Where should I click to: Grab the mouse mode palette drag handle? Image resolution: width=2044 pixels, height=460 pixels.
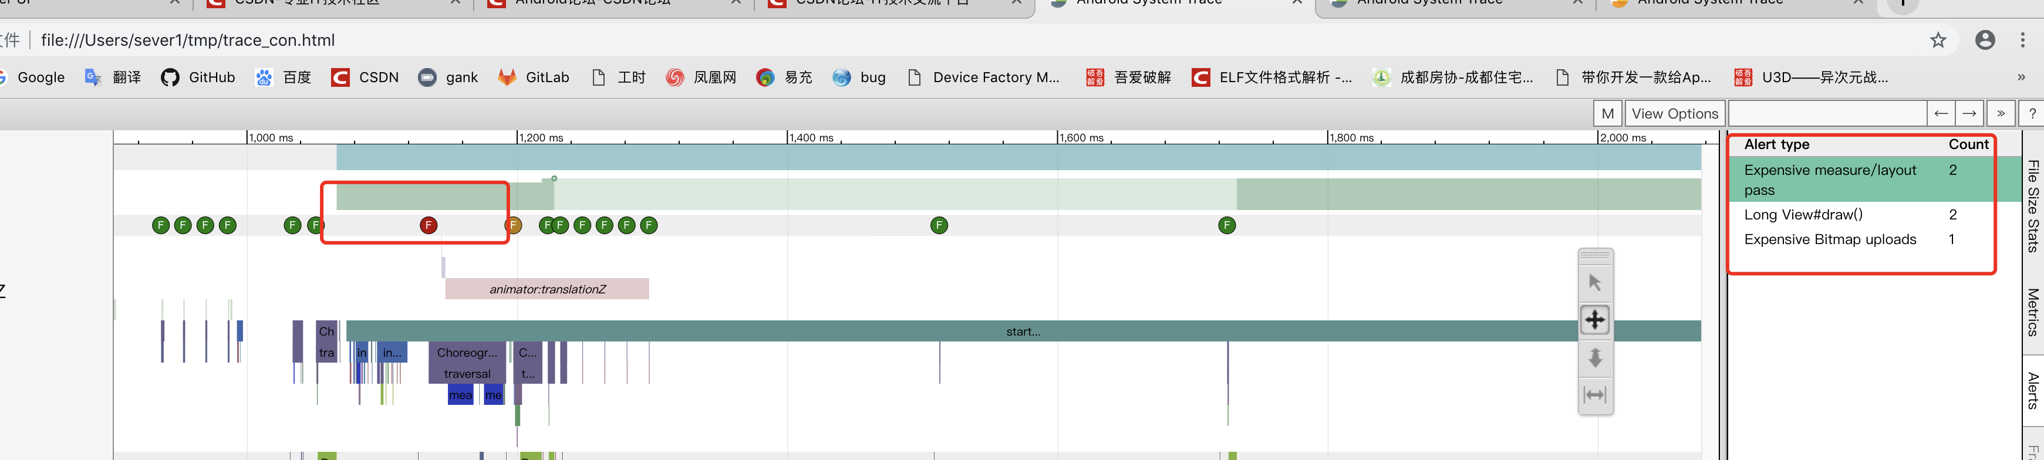1595,255
